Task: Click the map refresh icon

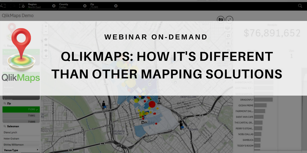Action: [x=228, y=36]
